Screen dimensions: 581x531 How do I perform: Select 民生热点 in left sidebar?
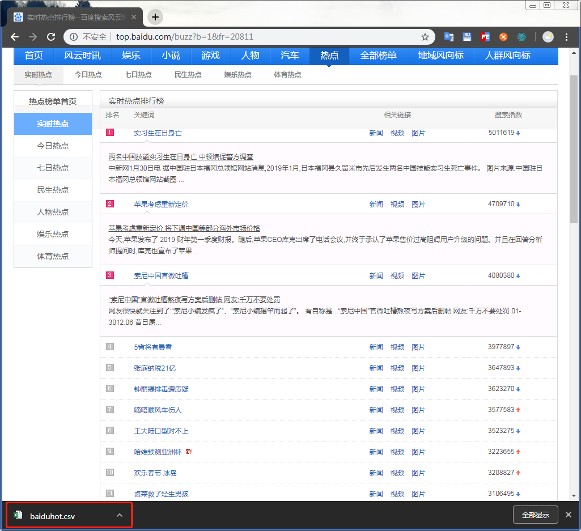(53, 190)
